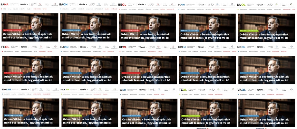This screenshot has width=297, height=129.
Task: Click the weather cloud icon on BAON header
Action: tap(94, 5)
